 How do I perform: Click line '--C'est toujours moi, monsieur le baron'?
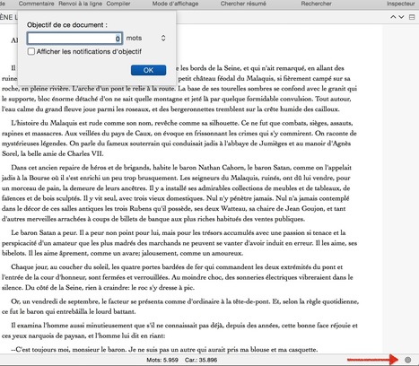click(164, 349)
